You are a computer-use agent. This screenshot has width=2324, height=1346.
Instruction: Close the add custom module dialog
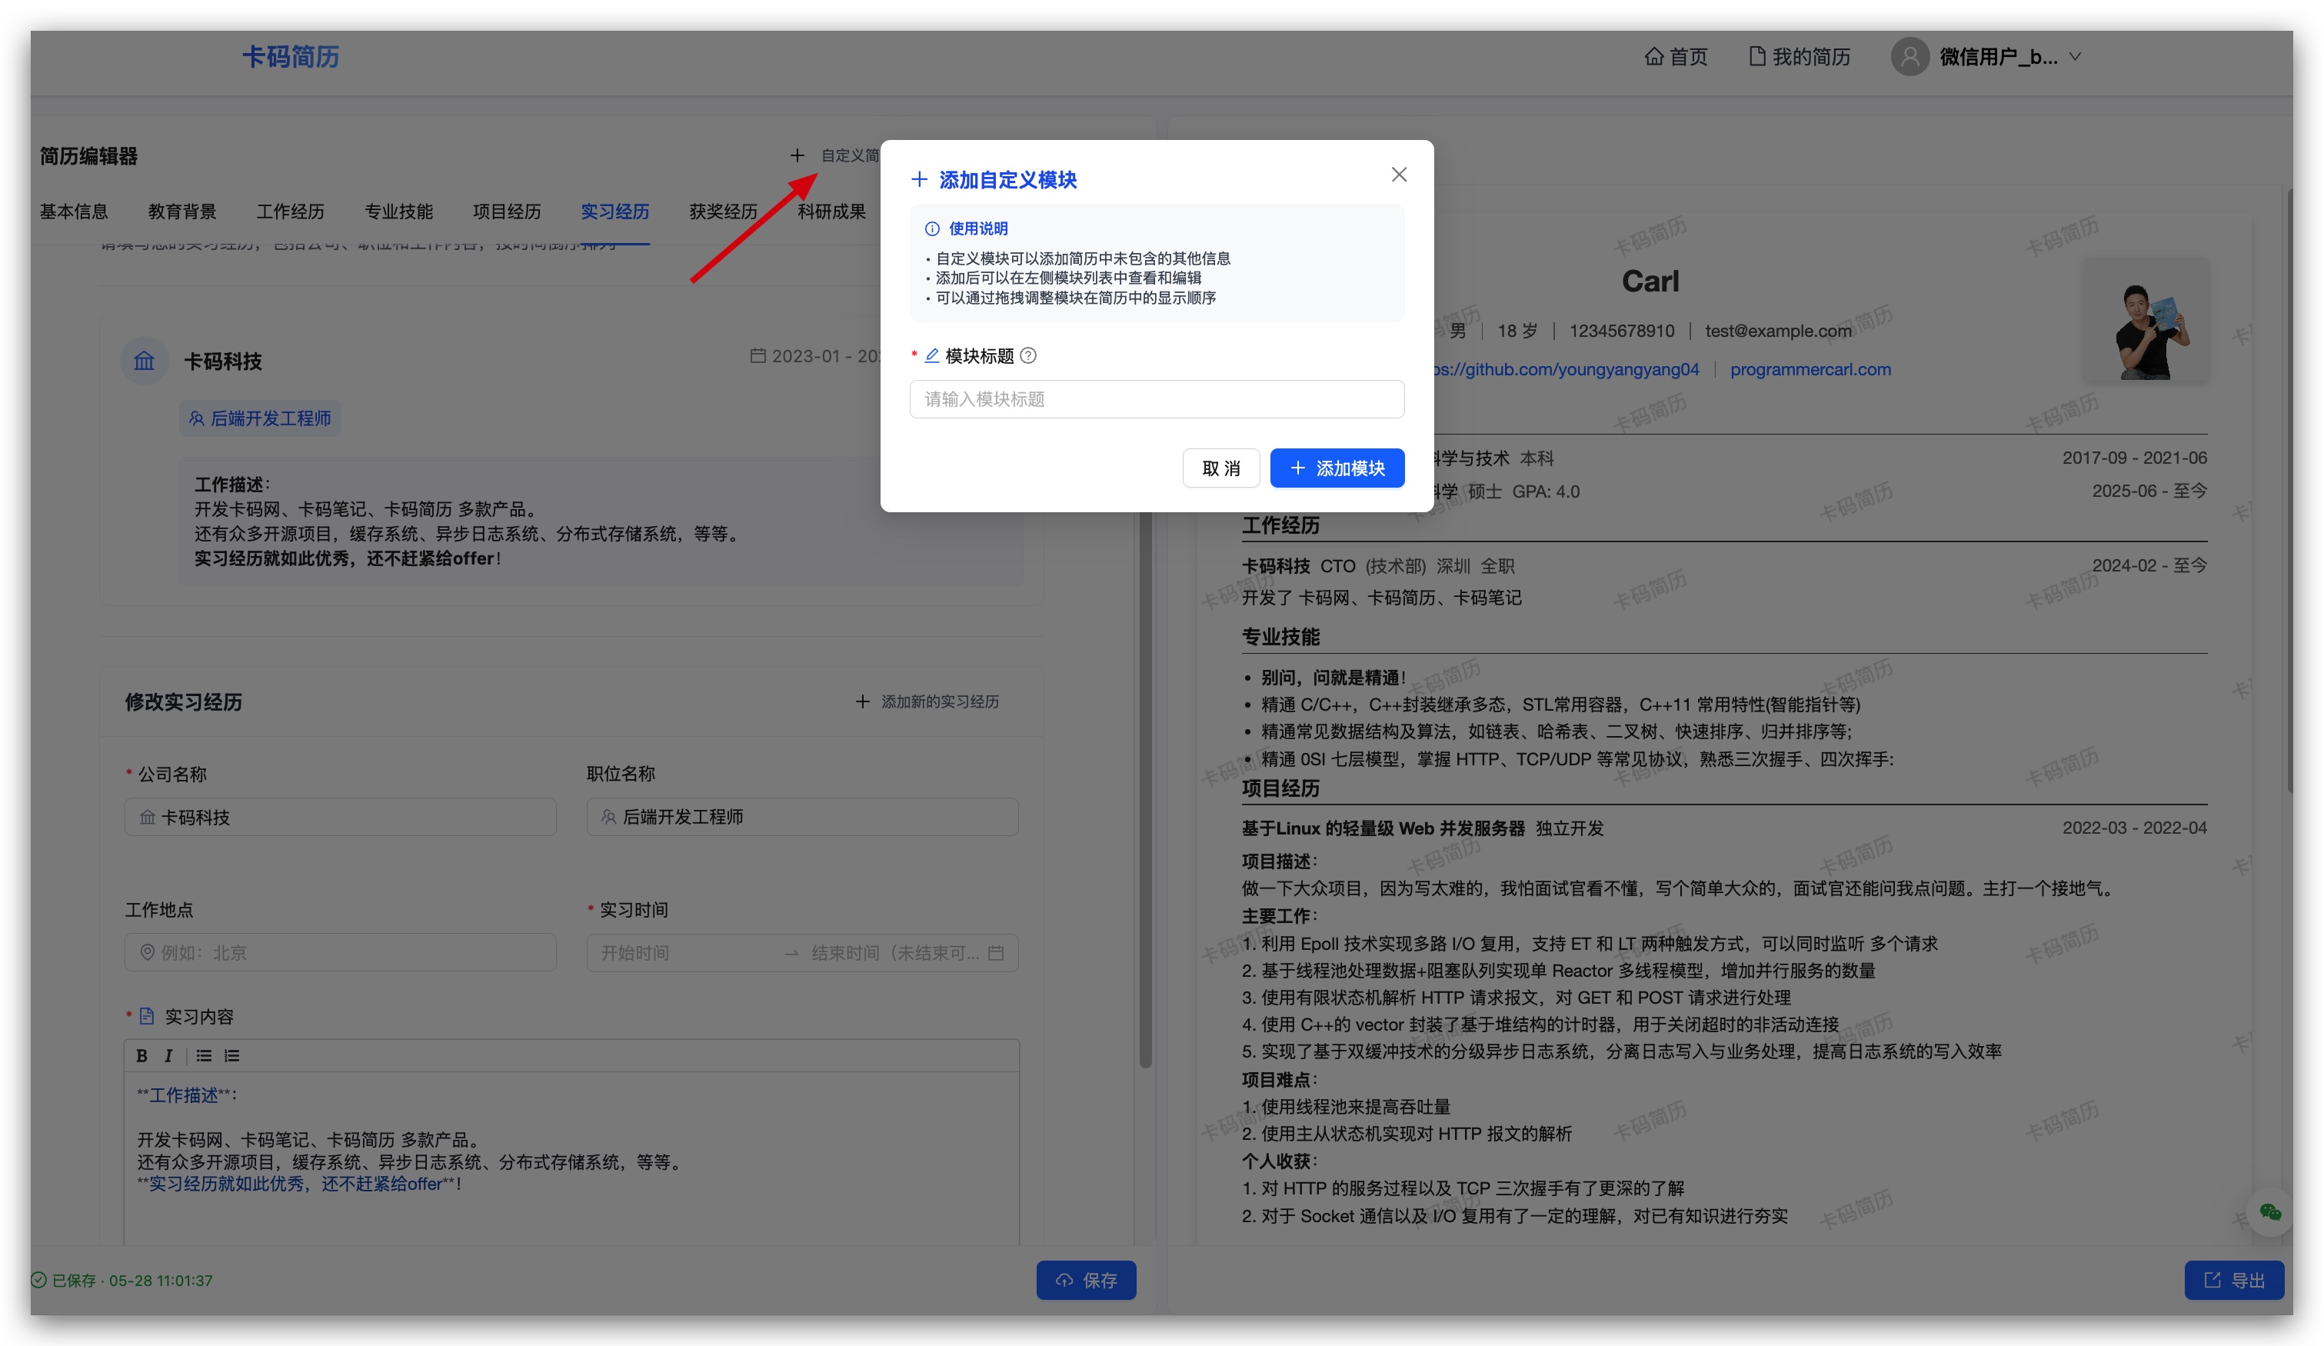1398,175
